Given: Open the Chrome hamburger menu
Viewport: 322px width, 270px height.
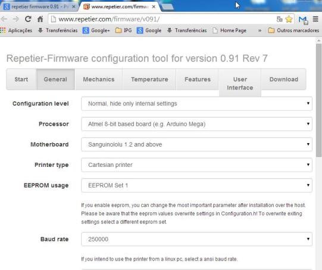Looking at the screenshot, I should [315, 19].
